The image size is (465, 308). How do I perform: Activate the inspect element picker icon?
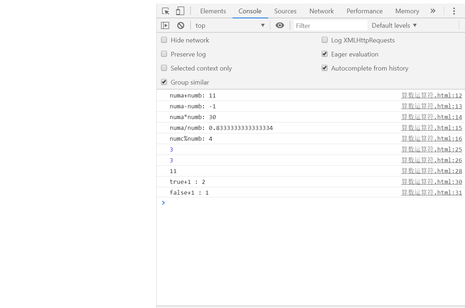click(x=166, y=11)
